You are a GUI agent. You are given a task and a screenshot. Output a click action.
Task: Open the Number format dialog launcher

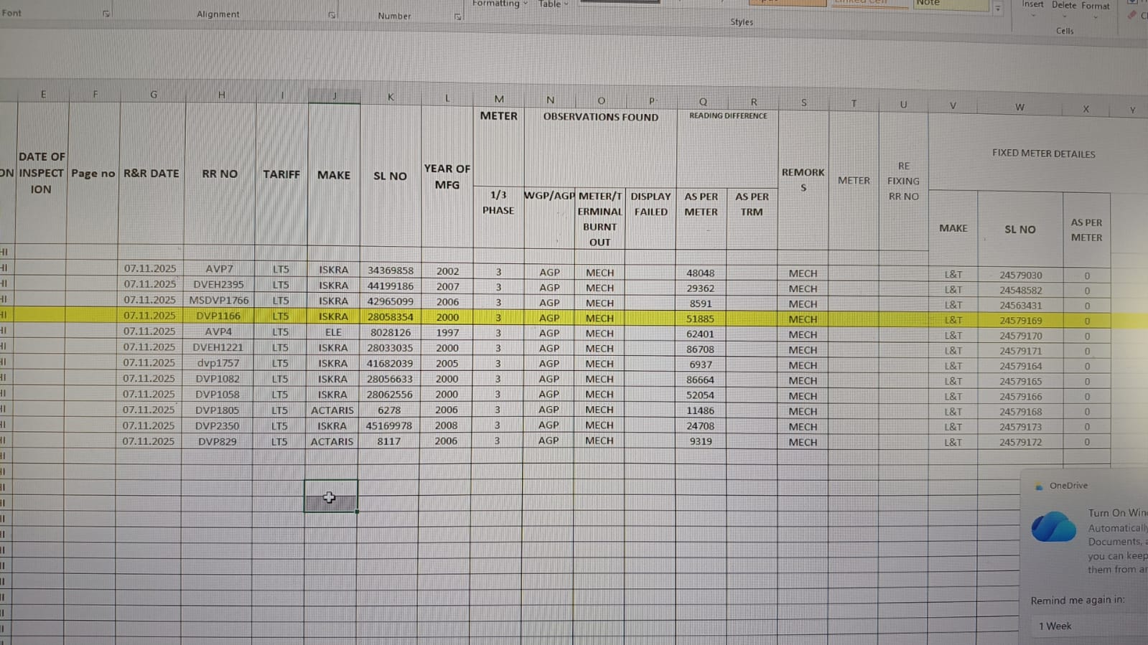tap(457, 17)
